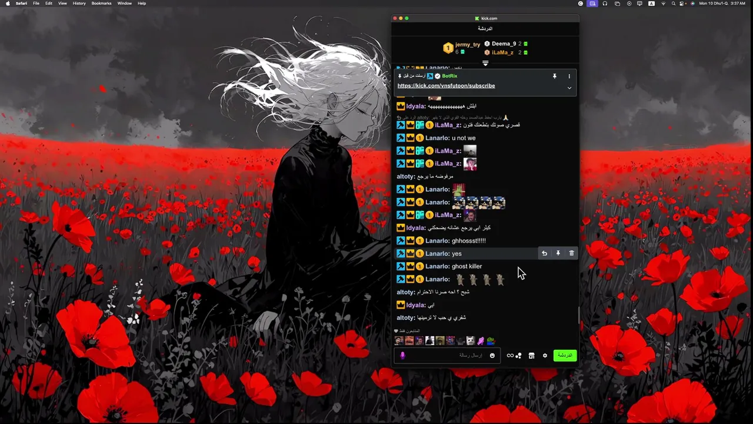Image resolution: width=753 pixels, height=424 pixels.
Task: Reply to the Lanarlo 'yes' message
Action: [x=544, y=253]
